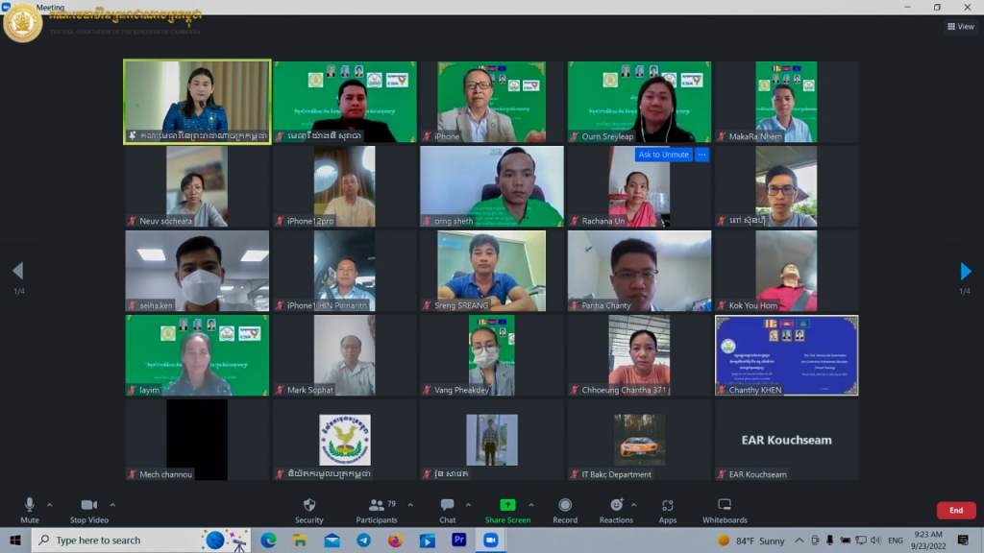This screenshot has height=553, width=984.
Task: Click Ask to Unmute on Rachana Un
Action: tap(663, 155)
